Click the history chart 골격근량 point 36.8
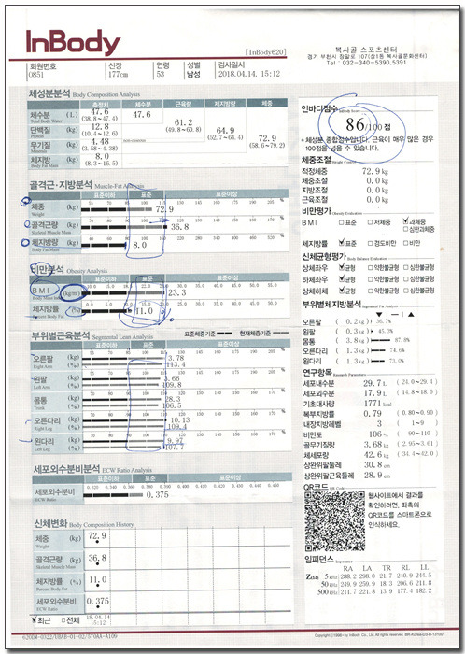 (x=97, y=558)
